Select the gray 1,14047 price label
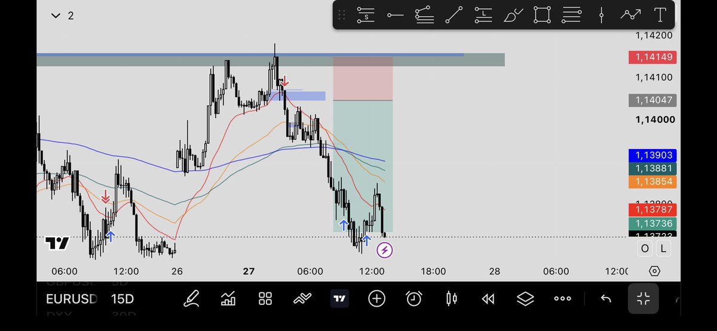Image resolution: width=717 pixels, height=331 pixels. point(652,100)
